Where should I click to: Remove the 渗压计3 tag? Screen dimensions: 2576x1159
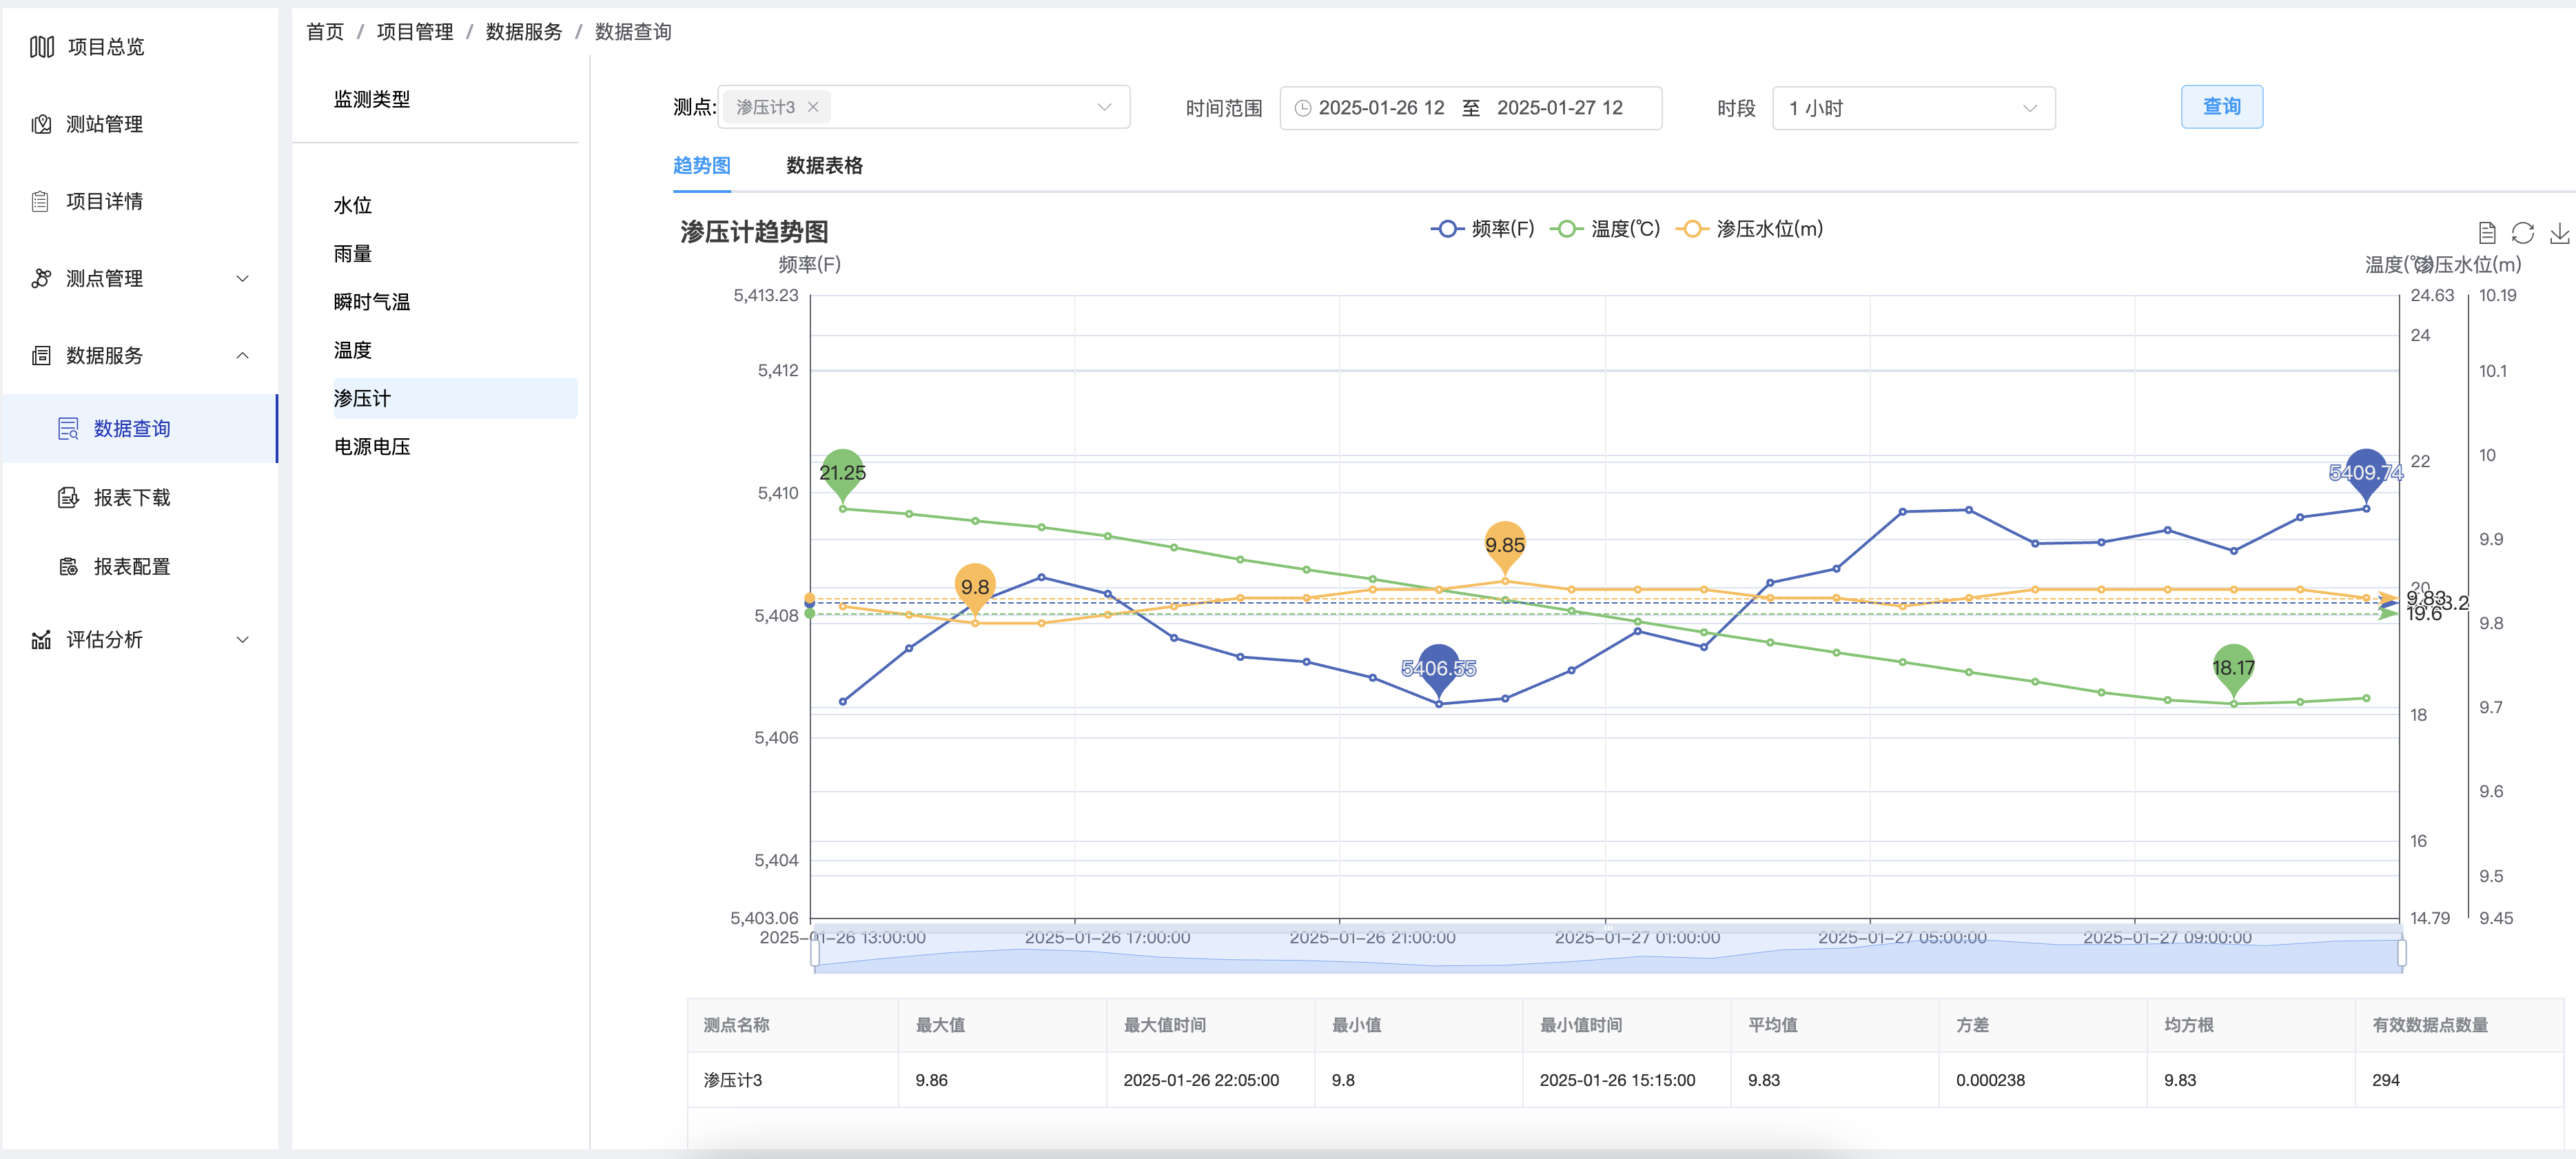(813, 107)
